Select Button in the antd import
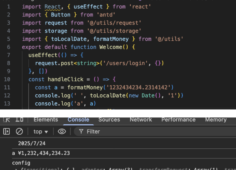This screenshot has height=170, width=236. [x=60, y=15]
